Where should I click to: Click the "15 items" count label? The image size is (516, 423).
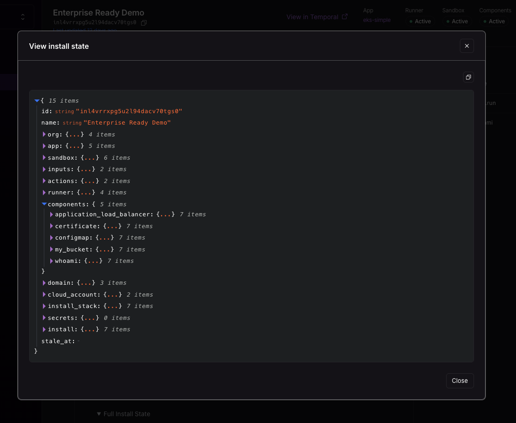[63, 101]
